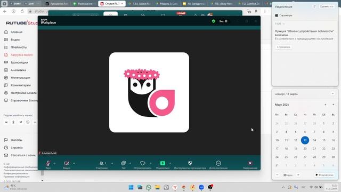Open the weather widget on the taskbar
The height and width of the screenshot is (192, 341).
point(15,187)
